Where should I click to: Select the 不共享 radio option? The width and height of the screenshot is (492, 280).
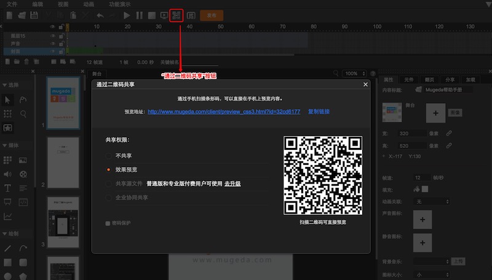click(108, 156)
